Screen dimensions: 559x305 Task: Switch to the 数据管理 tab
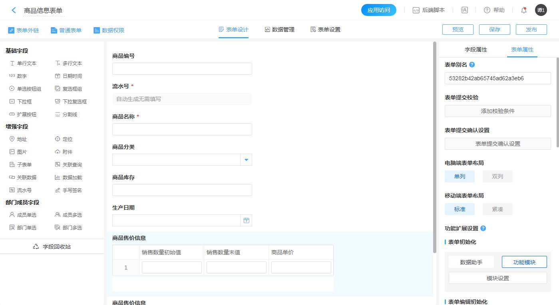pyautogui.click(x=279, y=30)
